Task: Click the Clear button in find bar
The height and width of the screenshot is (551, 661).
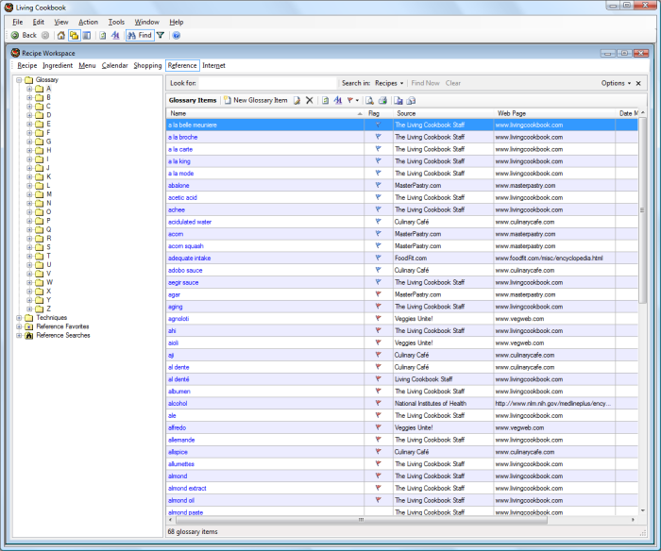Action: click(x=453, y=83)
